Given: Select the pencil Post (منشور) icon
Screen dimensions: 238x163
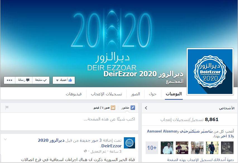Looking at the screenshot, I should pyautogui.click(x=133, y=108).
